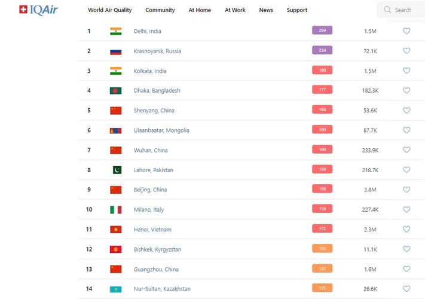Click the India flag beside Delhi
The width and height of the screenshot is (425, 299).
[115, 31]
